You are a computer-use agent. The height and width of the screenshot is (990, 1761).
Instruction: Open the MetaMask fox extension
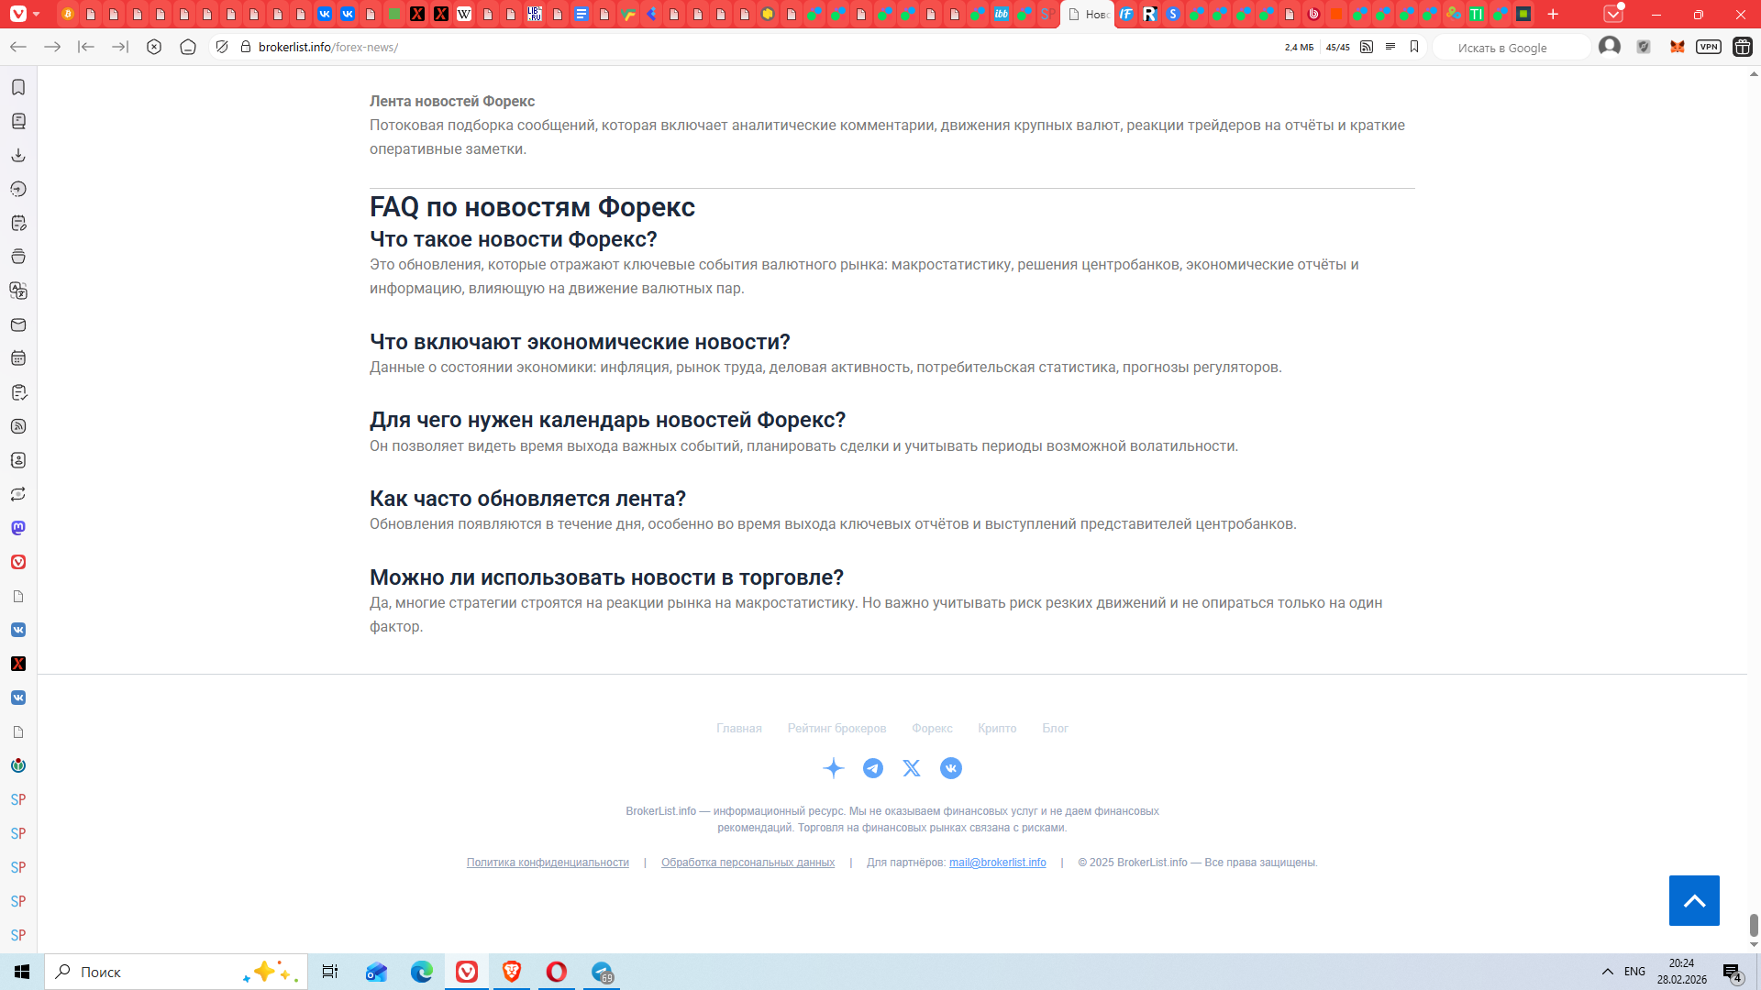click(1678, 47)
